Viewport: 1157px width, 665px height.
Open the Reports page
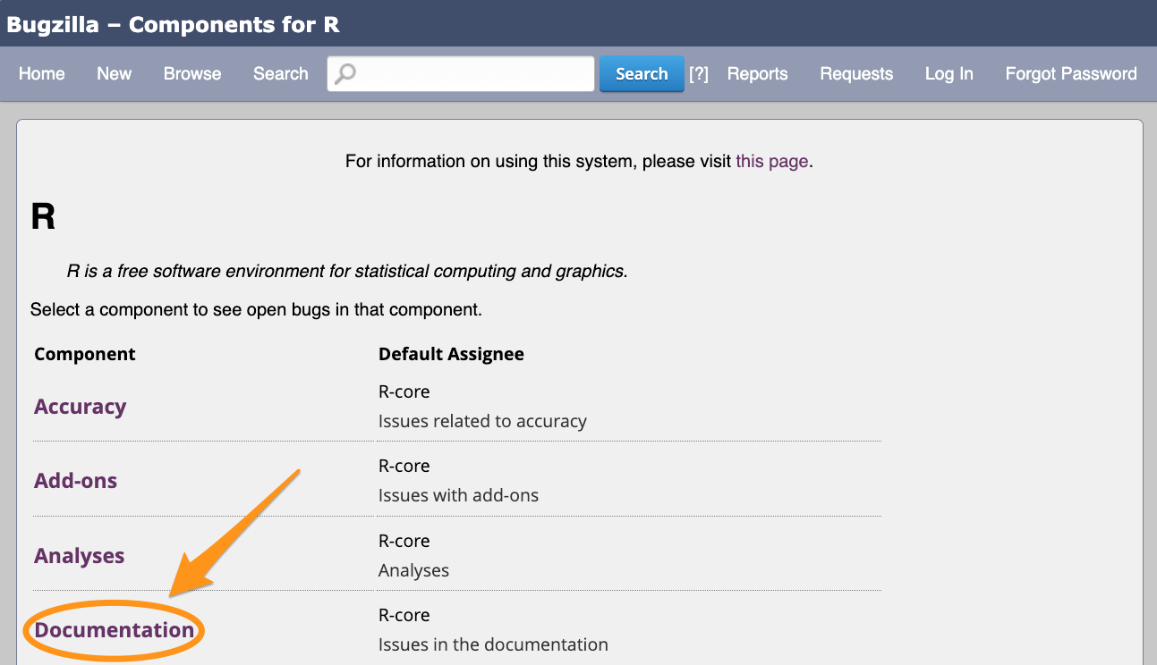[x=757, y=74]
